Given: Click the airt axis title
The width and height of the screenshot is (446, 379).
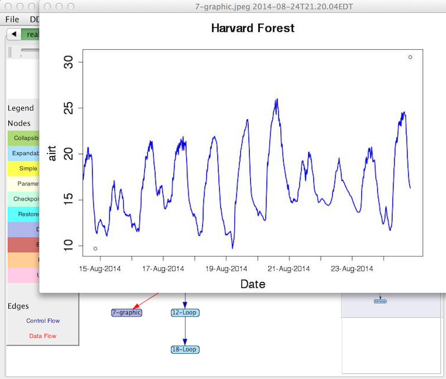Looking at the screenshot, I should click(x=52, y=153).
